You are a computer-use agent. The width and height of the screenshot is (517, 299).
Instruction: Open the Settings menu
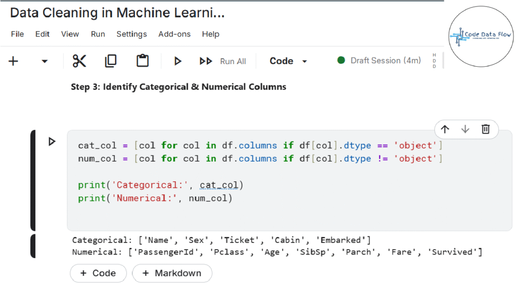tap(131, 34)
